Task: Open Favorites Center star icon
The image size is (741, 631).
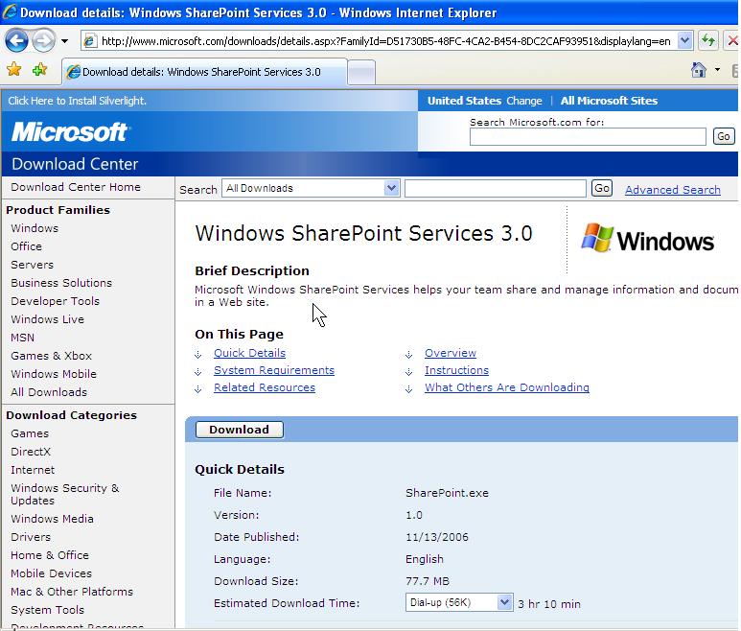Action: (13, 70)
